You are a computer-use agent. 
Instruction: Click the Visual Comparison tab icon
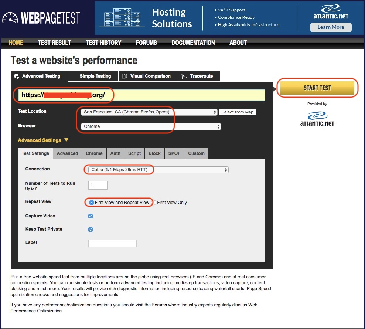click(x=125, y=76)
